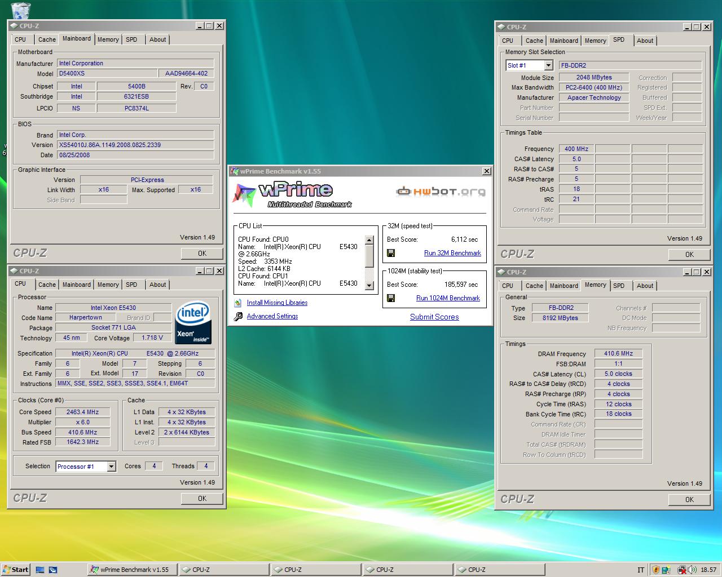Switch to wPrime Benchmark taskbar button

(131, 570)
